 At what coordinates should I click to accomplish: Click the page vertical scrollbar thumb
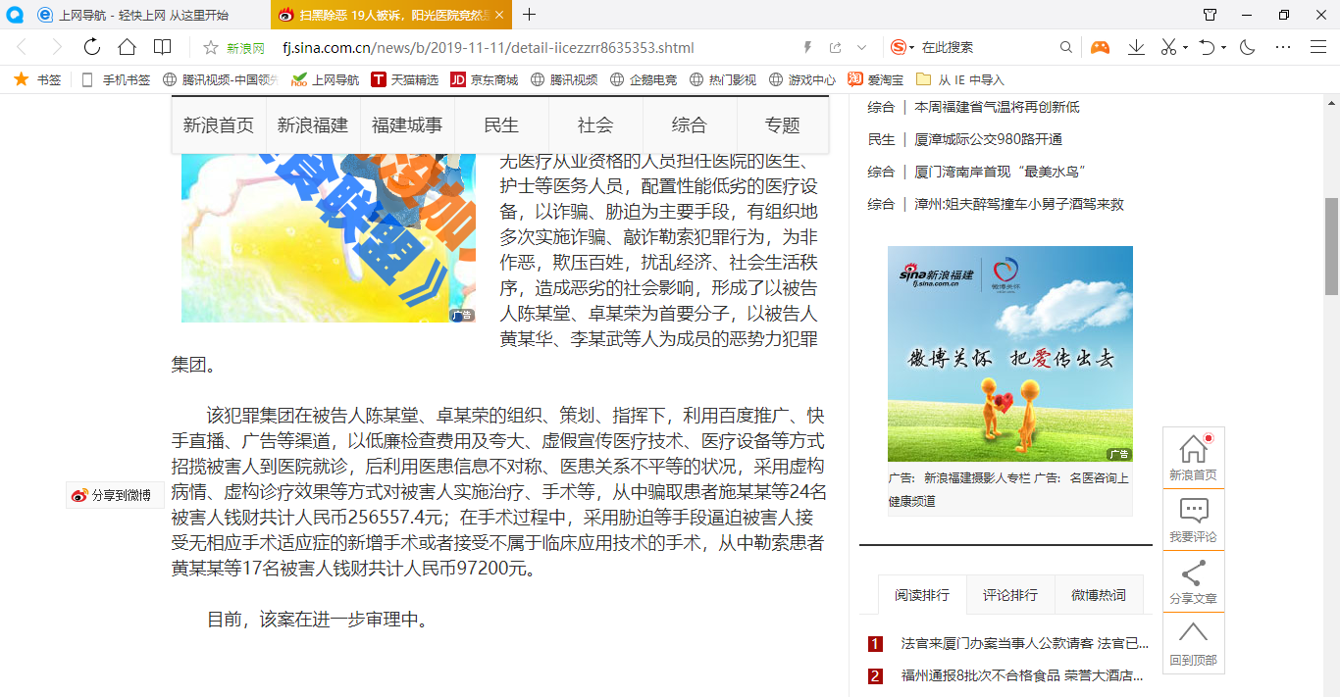[x=1331, y=245]
